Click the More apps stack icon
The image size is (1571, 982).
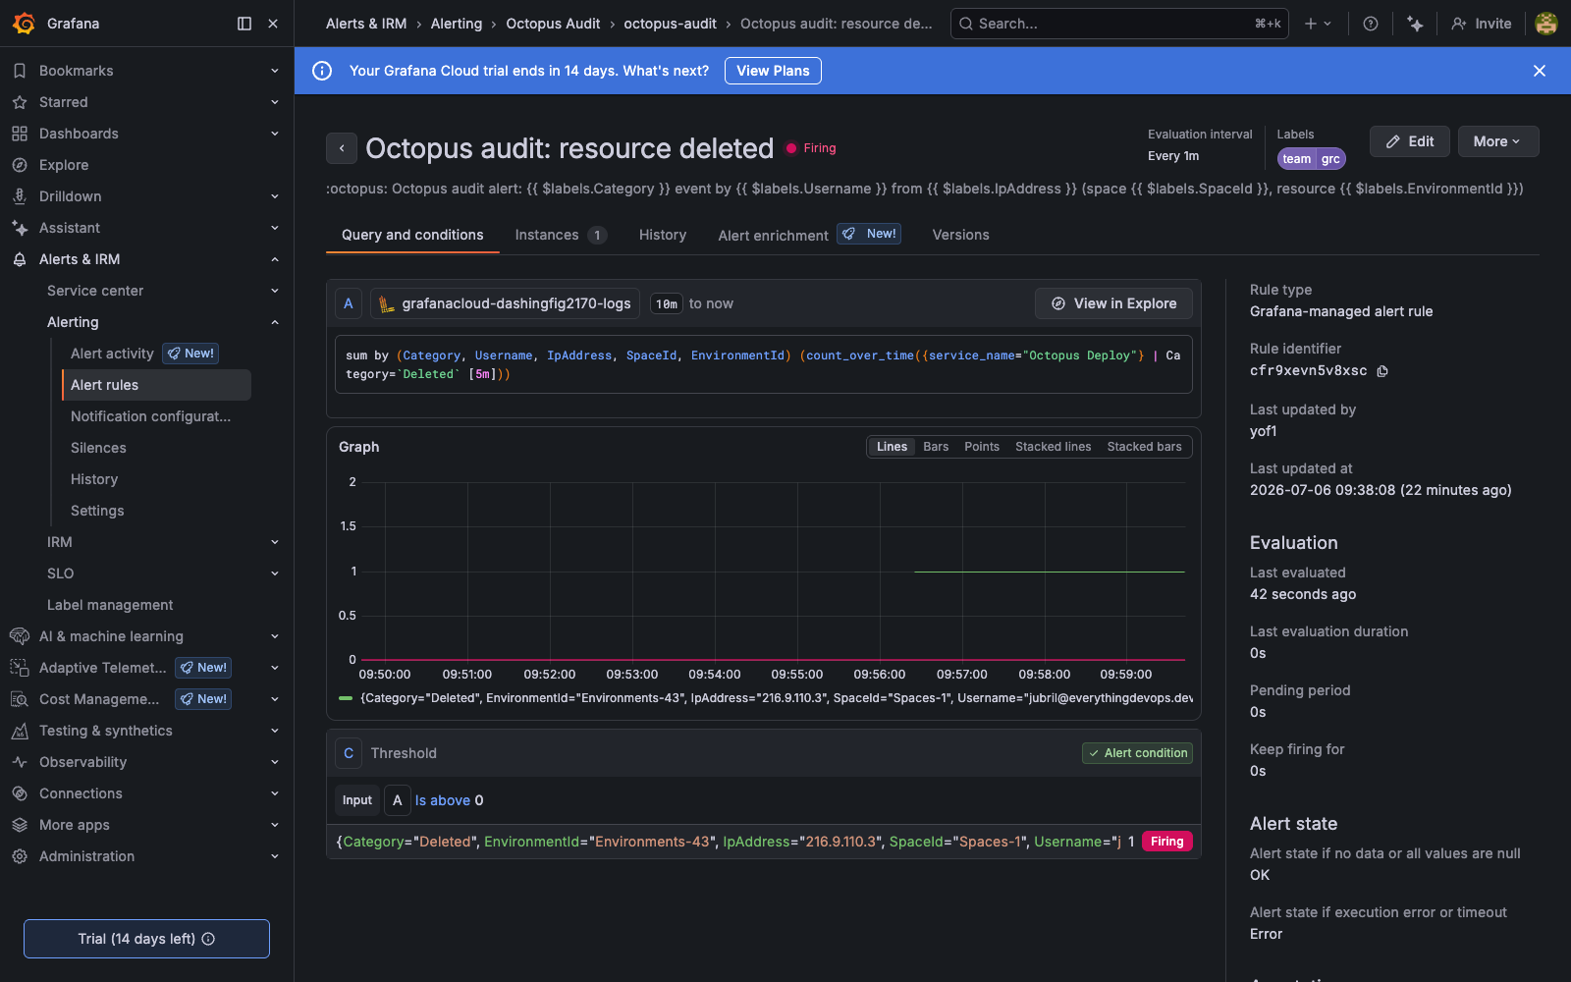tap(20, 825)
